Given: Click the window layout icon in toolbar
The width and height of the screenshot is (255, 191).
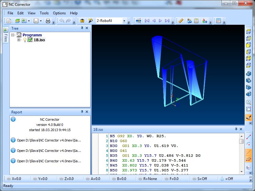Looking at the screenshot, I should (219, 21).
